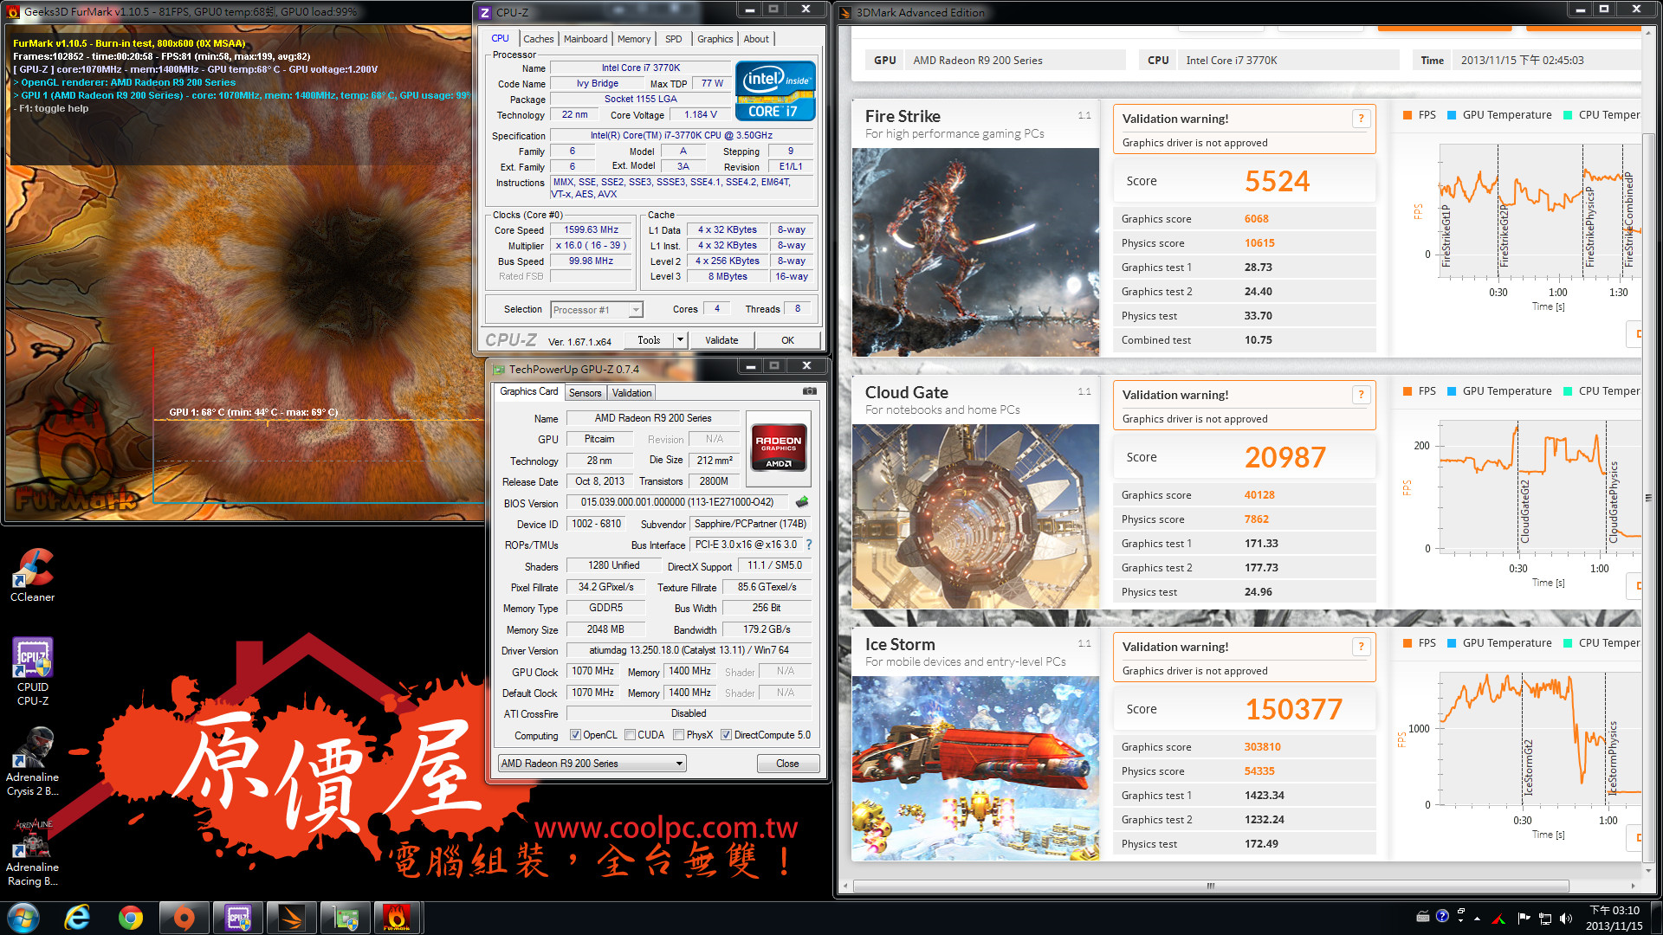Open the CPUID CPU-Z desktop shortcut
This screenshot has width=1663, height=935.
coord(33,672)
